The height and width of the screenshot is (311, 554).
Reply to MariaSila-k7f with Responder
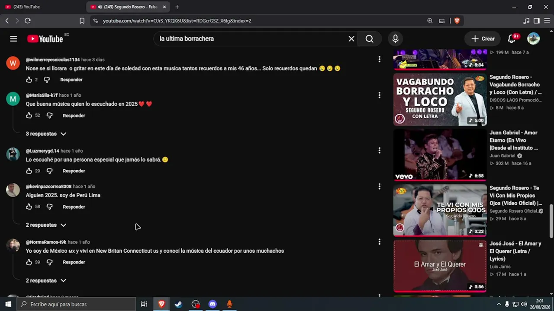[74, 115]
